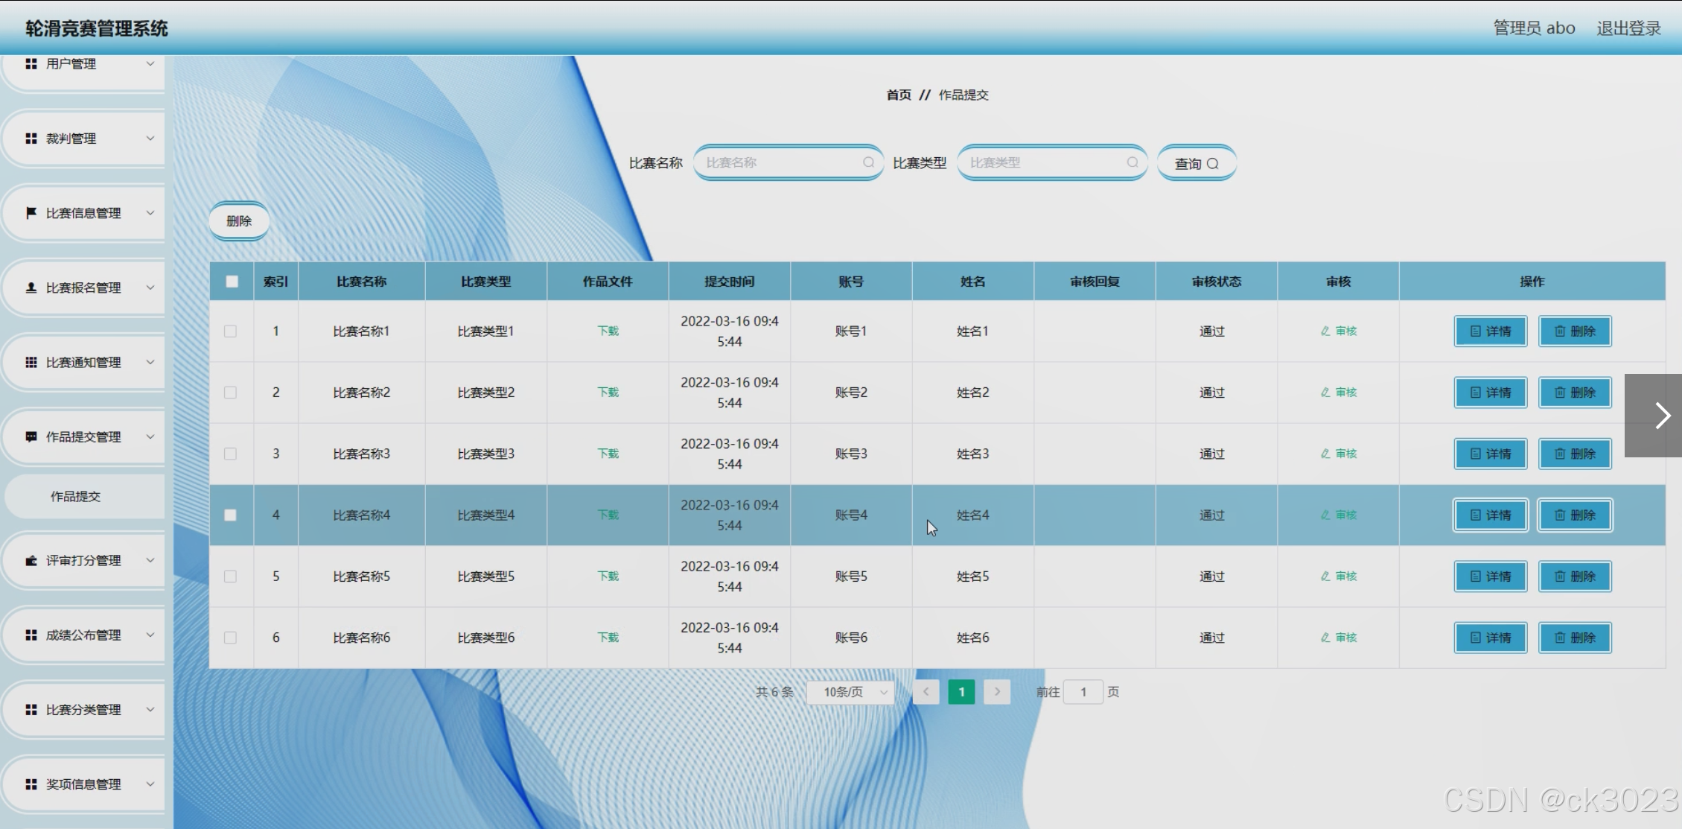Screen dimensions: 1682x829
Task: Expand the 成绩公布管理 sidebar menu
Action: click(83, 635)
